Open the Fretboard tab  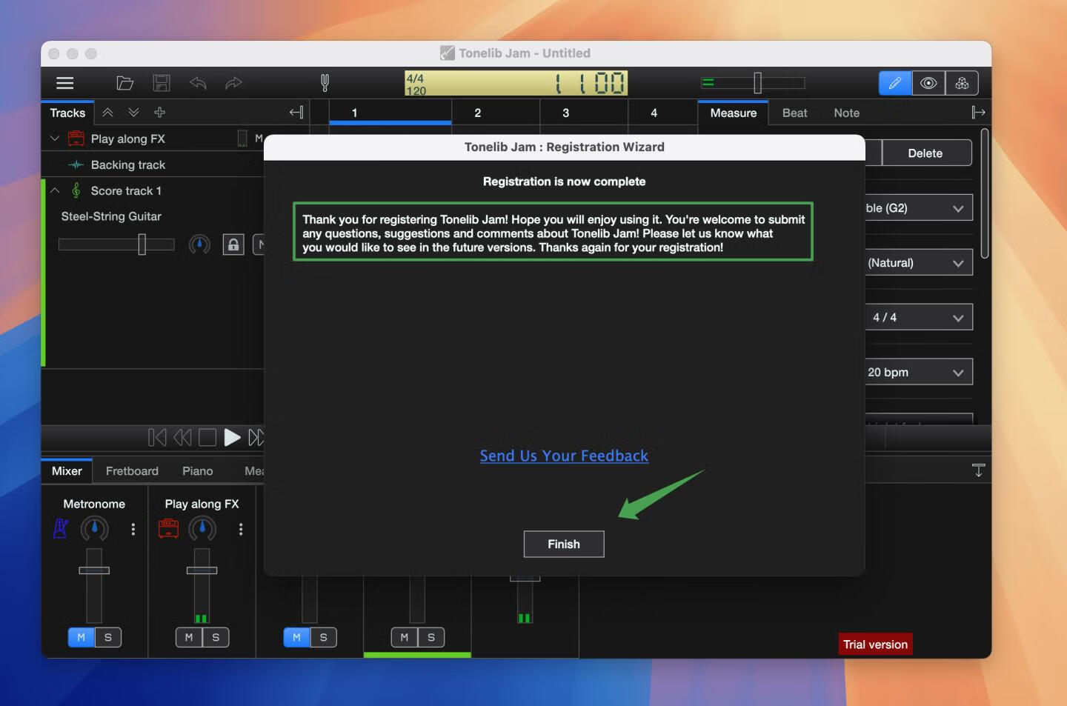click(x=132, y=471)
